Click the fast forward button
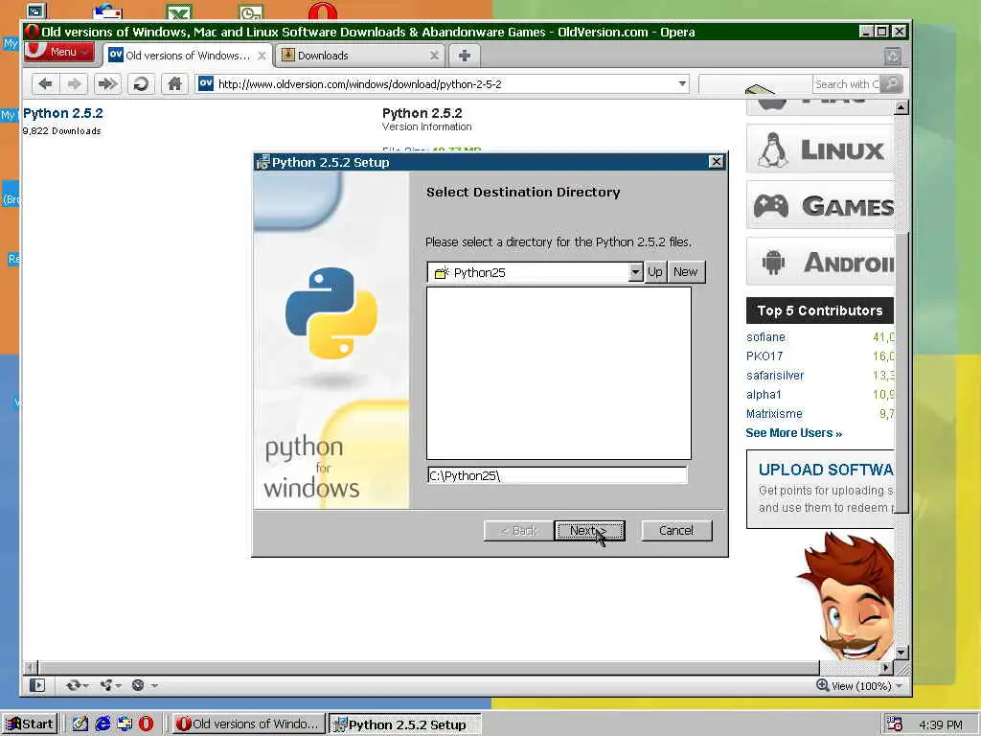This screenshot has width=981, height=736. (107, 84)
